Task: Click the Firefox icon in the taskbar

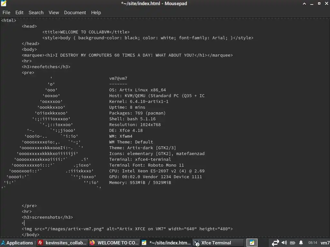Action: tap(92, 243)
